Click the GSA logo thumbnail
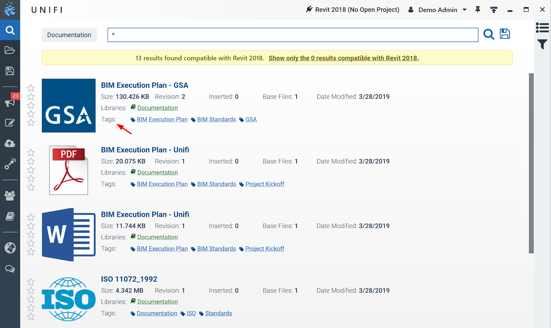Viewport: 551px width, 328px height. pyautogui.click(x=69, y=106)
